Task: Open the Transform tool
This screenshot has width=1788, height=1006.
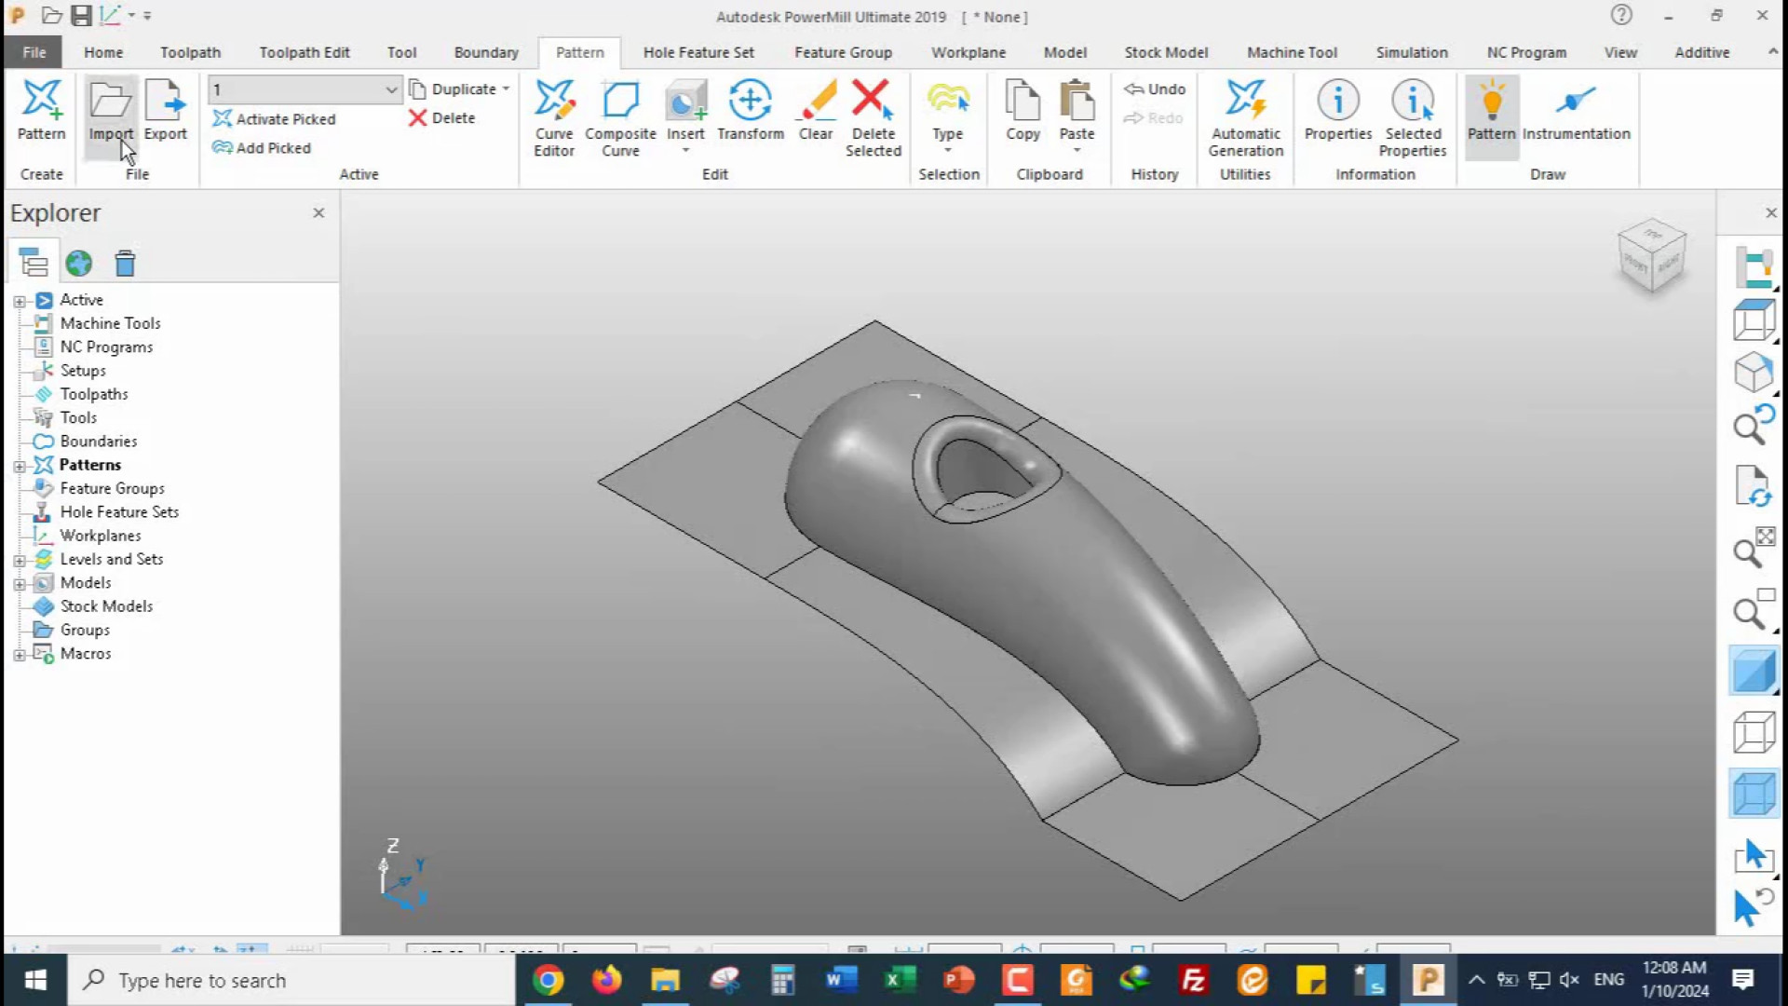Action: pos(751,110)
